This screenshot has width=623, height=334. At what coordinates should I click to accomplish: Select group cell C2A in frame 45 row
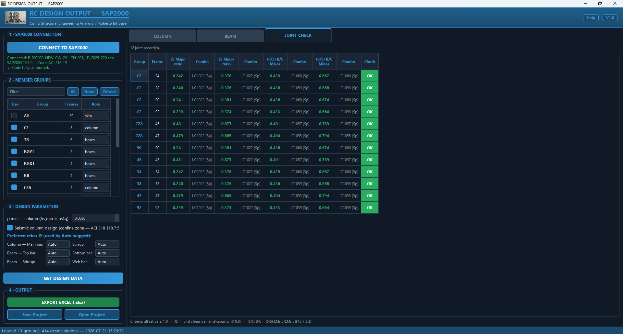[139, 124]
